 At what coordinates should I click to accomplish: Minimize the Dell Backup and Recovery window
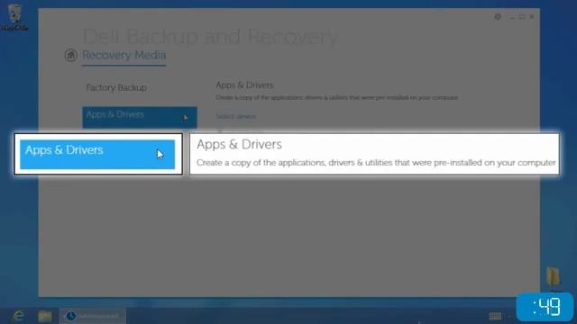click(x=512, y=17)
